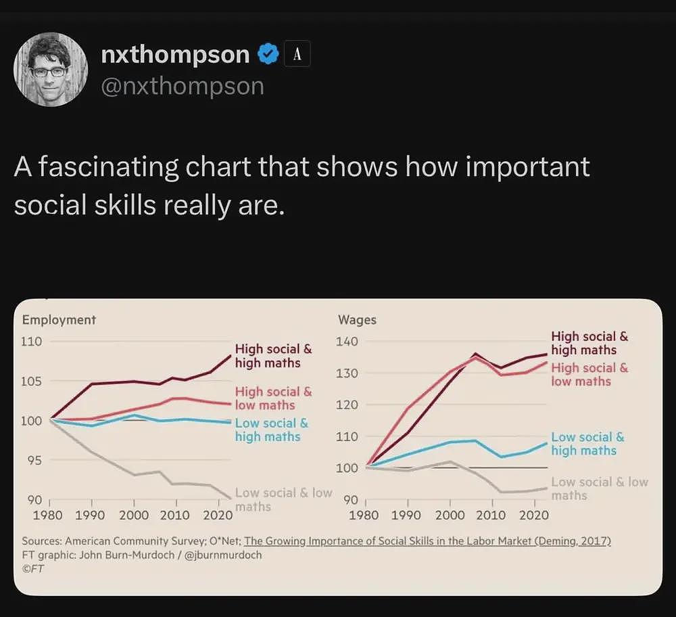Image resolution: width=676 pixels, height=617 pixels.
Task: Click the blue verified checkmark badge
Action: (x=268, y=54)
